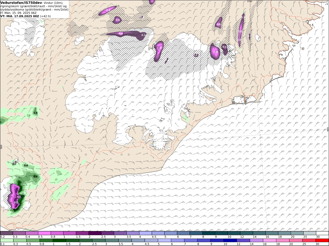The height and width of the screenshot is (246, 329).
Task: Select the snow legend swatch between 0.5 and 0.8
Action: [x=44, y=233]
